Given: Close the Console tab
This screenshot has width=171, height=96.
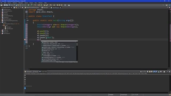Looking at the screenshot, I should tap(46, 72).
